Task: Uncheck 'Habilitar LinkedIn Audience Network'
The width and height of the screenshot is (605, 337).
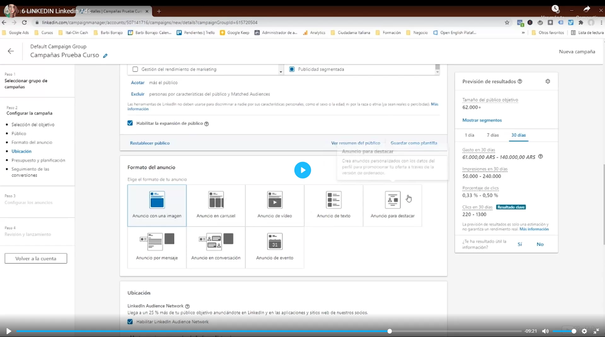Action: coord(130,322)
